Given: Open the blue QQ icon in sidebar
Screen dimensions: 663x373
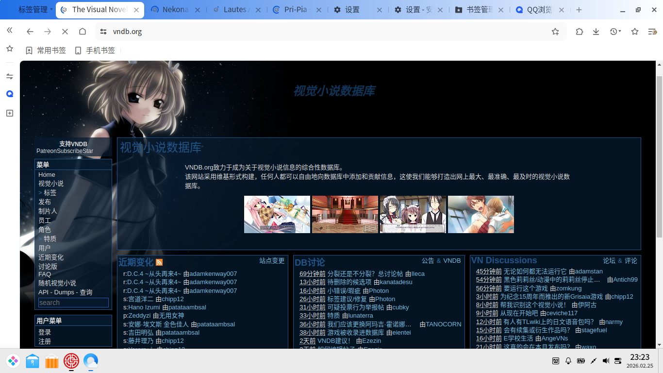Looking at the screenshot, I should 9,94.
